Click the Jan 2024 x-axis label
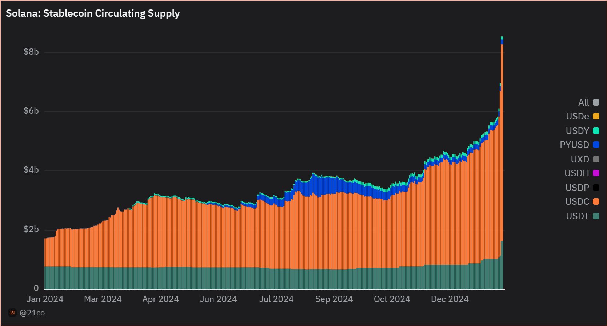This screenshot has height=326, width=607. (45, 299)
